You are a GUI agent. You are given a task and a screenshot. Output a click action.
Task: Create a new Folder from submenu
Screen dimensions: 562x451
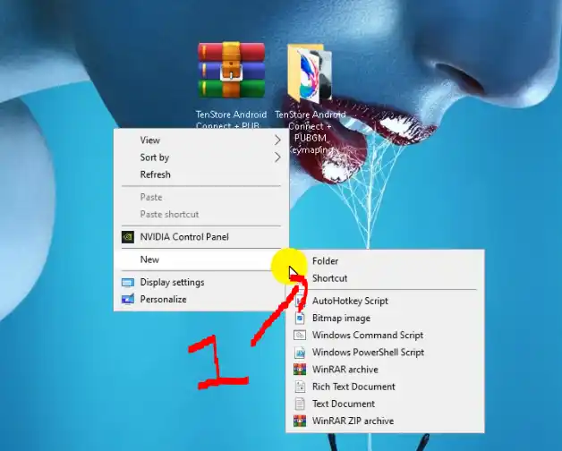tap(326, 261)
